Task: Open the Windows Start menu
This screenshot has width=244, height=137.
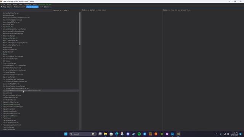Action: pyautogui.click(x=66, y=134)
